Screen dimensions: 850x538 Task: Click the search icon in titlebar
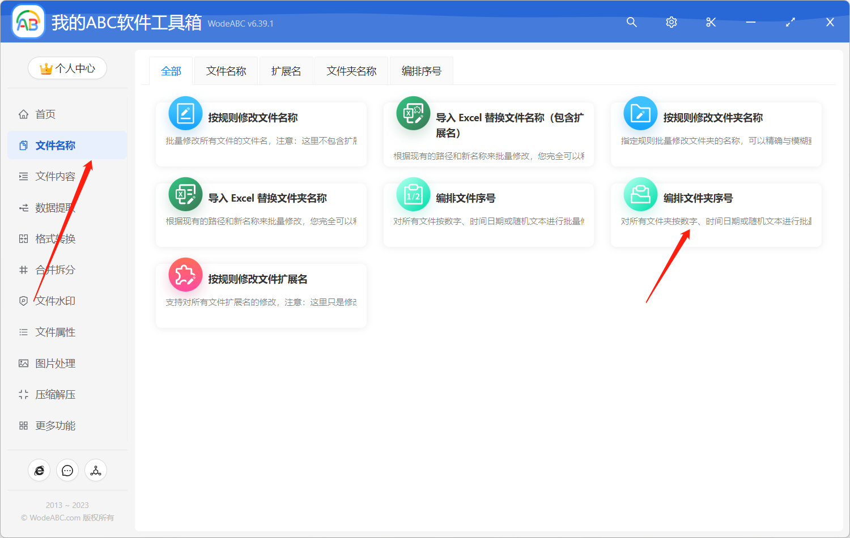pos(631,22)
